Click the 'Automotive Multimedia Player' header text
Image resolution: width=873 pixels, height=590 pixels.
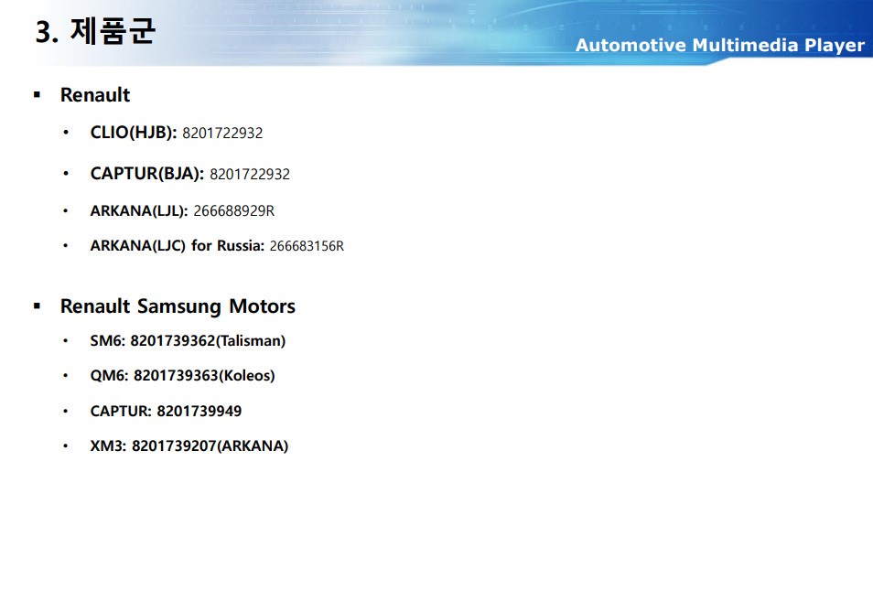(720, 45)
